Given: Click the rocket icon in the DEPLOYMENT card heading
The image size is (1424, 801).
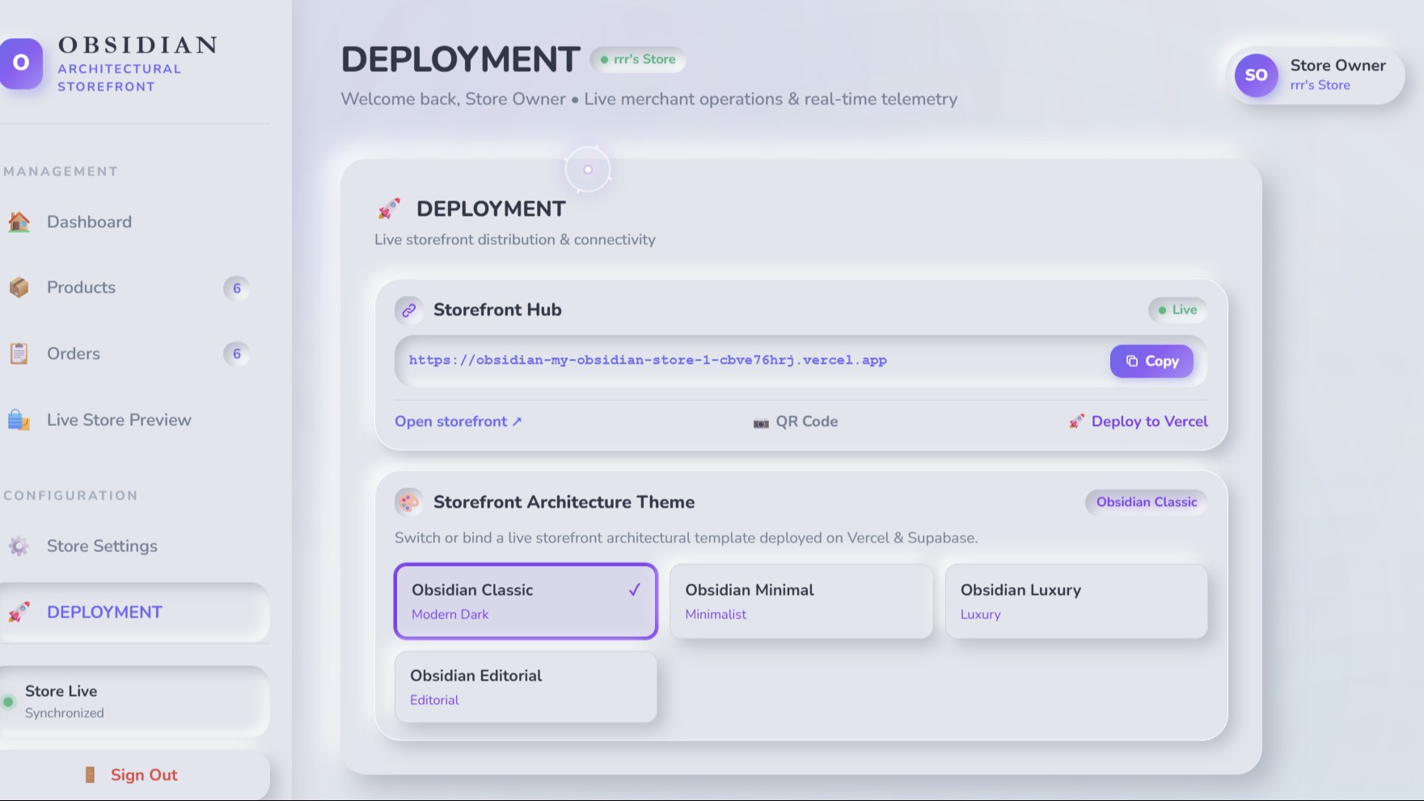Looking at the screenshot, I should (x=389, y=209).
